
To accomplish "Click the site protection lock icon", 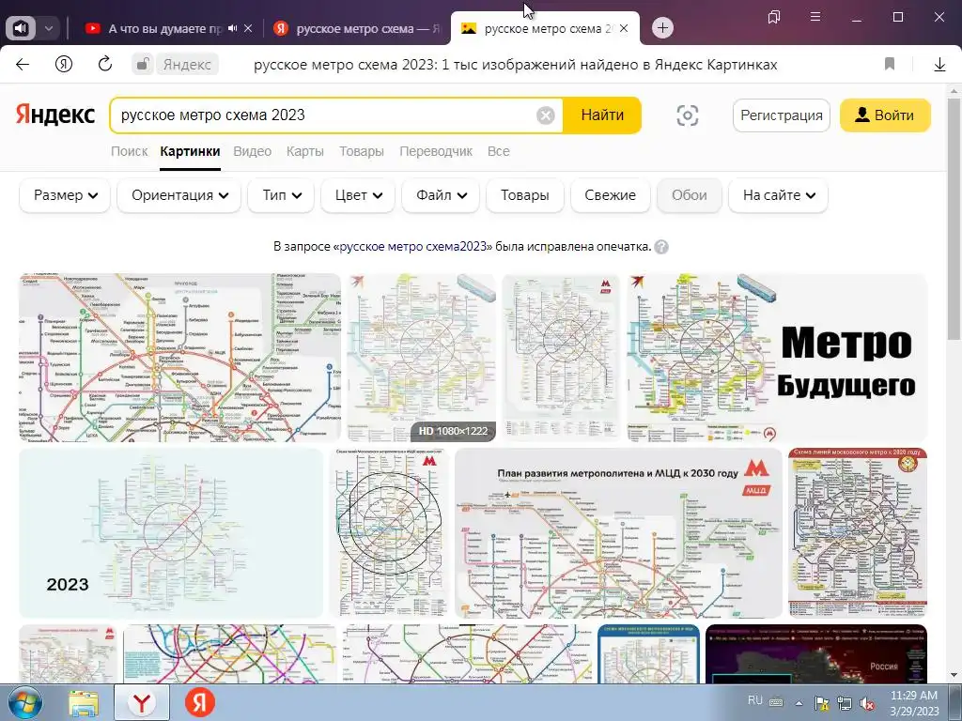I will click(x=143, y=65).
